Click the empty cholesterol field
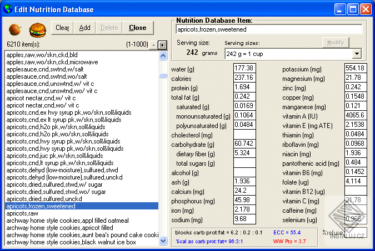This screenshot has height=251, width=375. (244, 135)
